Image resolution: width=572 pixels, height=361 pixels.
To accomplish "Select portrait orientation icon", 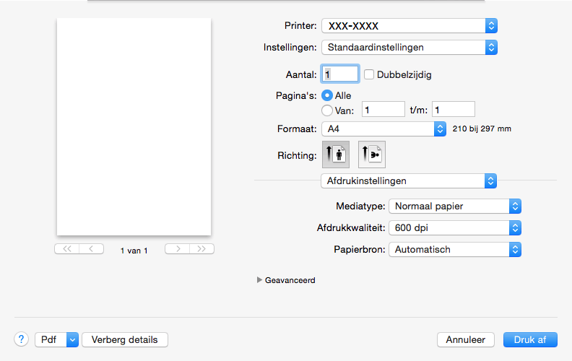I will pos(336,155).
